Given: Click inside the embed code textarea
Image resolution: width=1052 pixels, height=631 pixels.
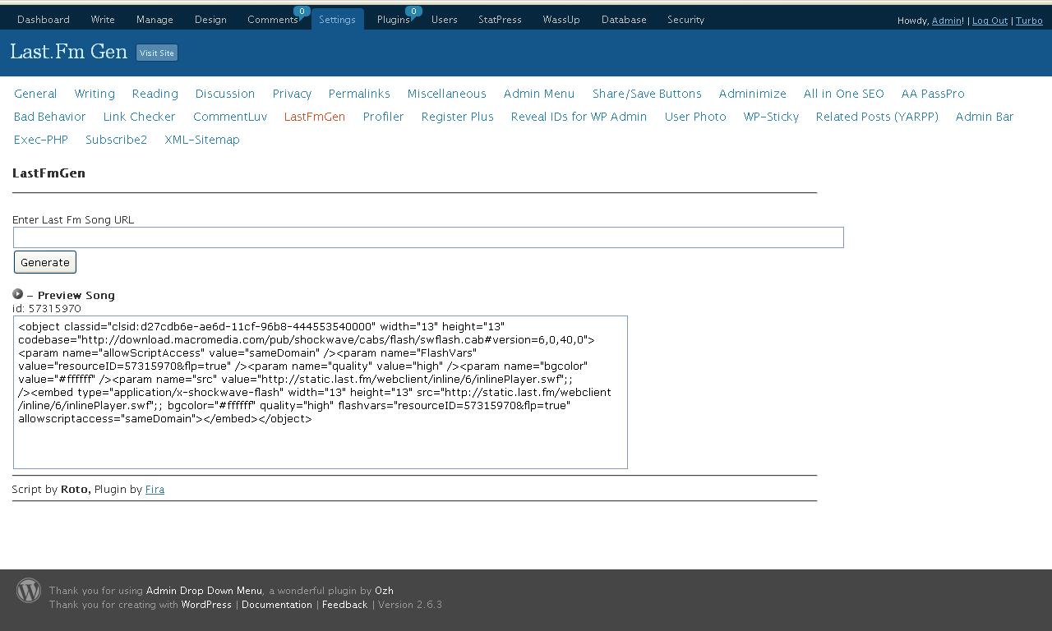Looking at the screenshot, I should pos(321,392).
